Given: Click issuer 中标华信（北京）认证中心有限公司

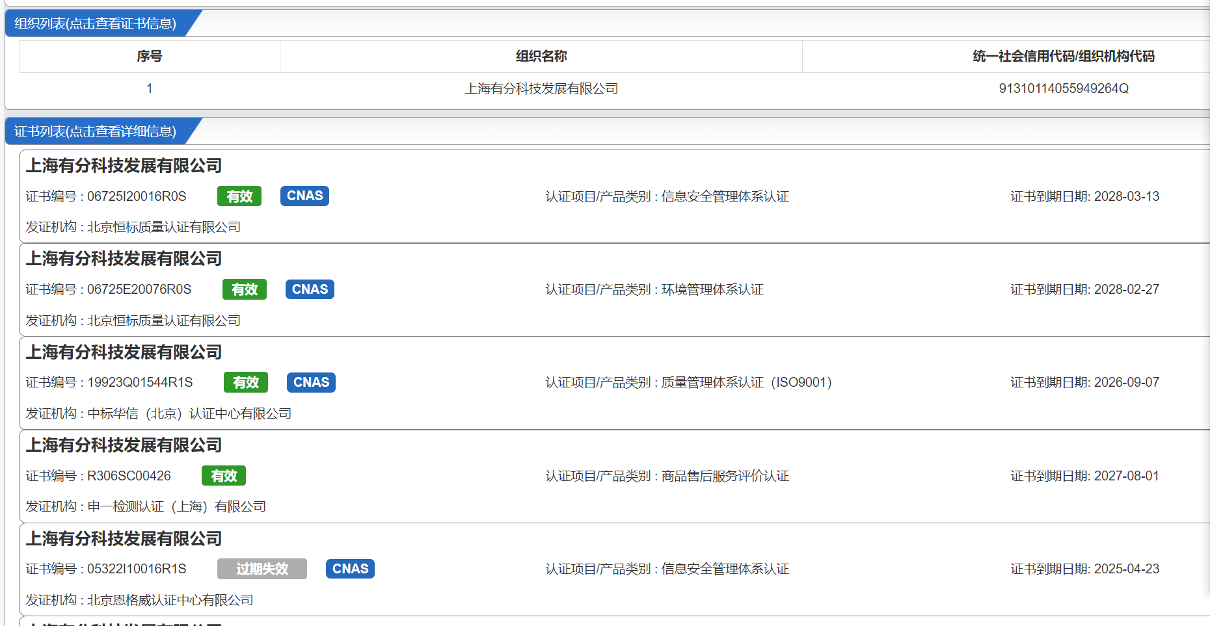Looking at the screenshot, I should click(189, 413).
